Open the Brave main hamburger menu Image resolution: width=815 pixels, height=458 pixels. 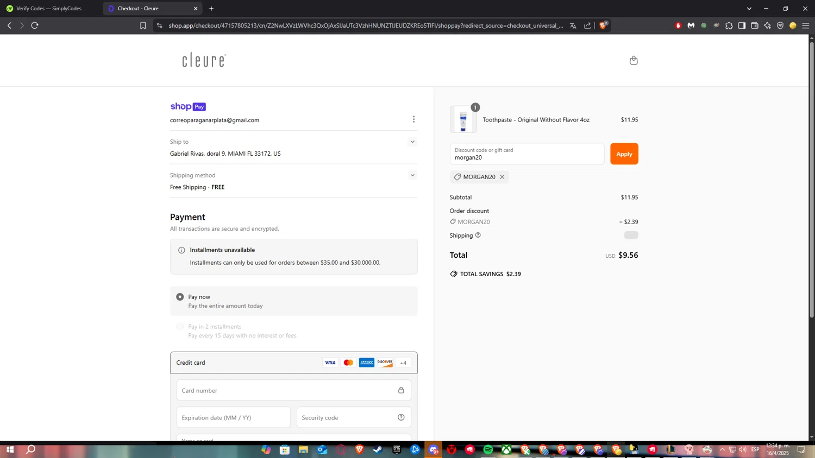coord(806,26)
